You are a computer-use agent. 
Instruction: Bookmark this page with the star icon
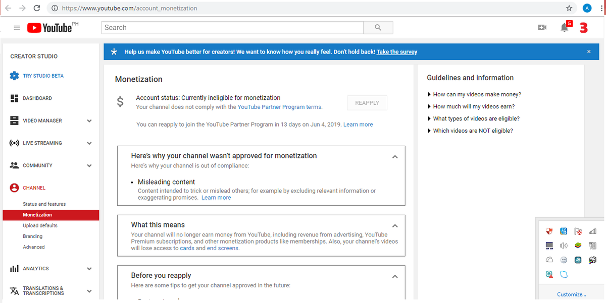pos(569,8)
